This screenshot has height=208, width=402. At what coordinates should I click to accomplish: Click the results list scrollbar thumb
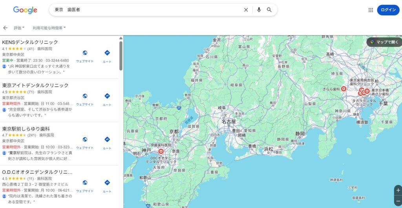(x=121, y=56)
